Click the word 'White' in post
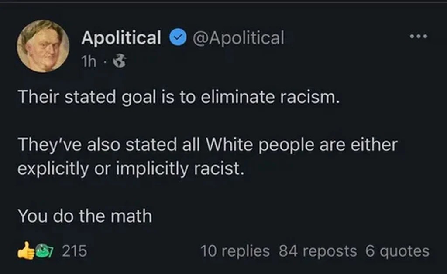 pos(235,145)
